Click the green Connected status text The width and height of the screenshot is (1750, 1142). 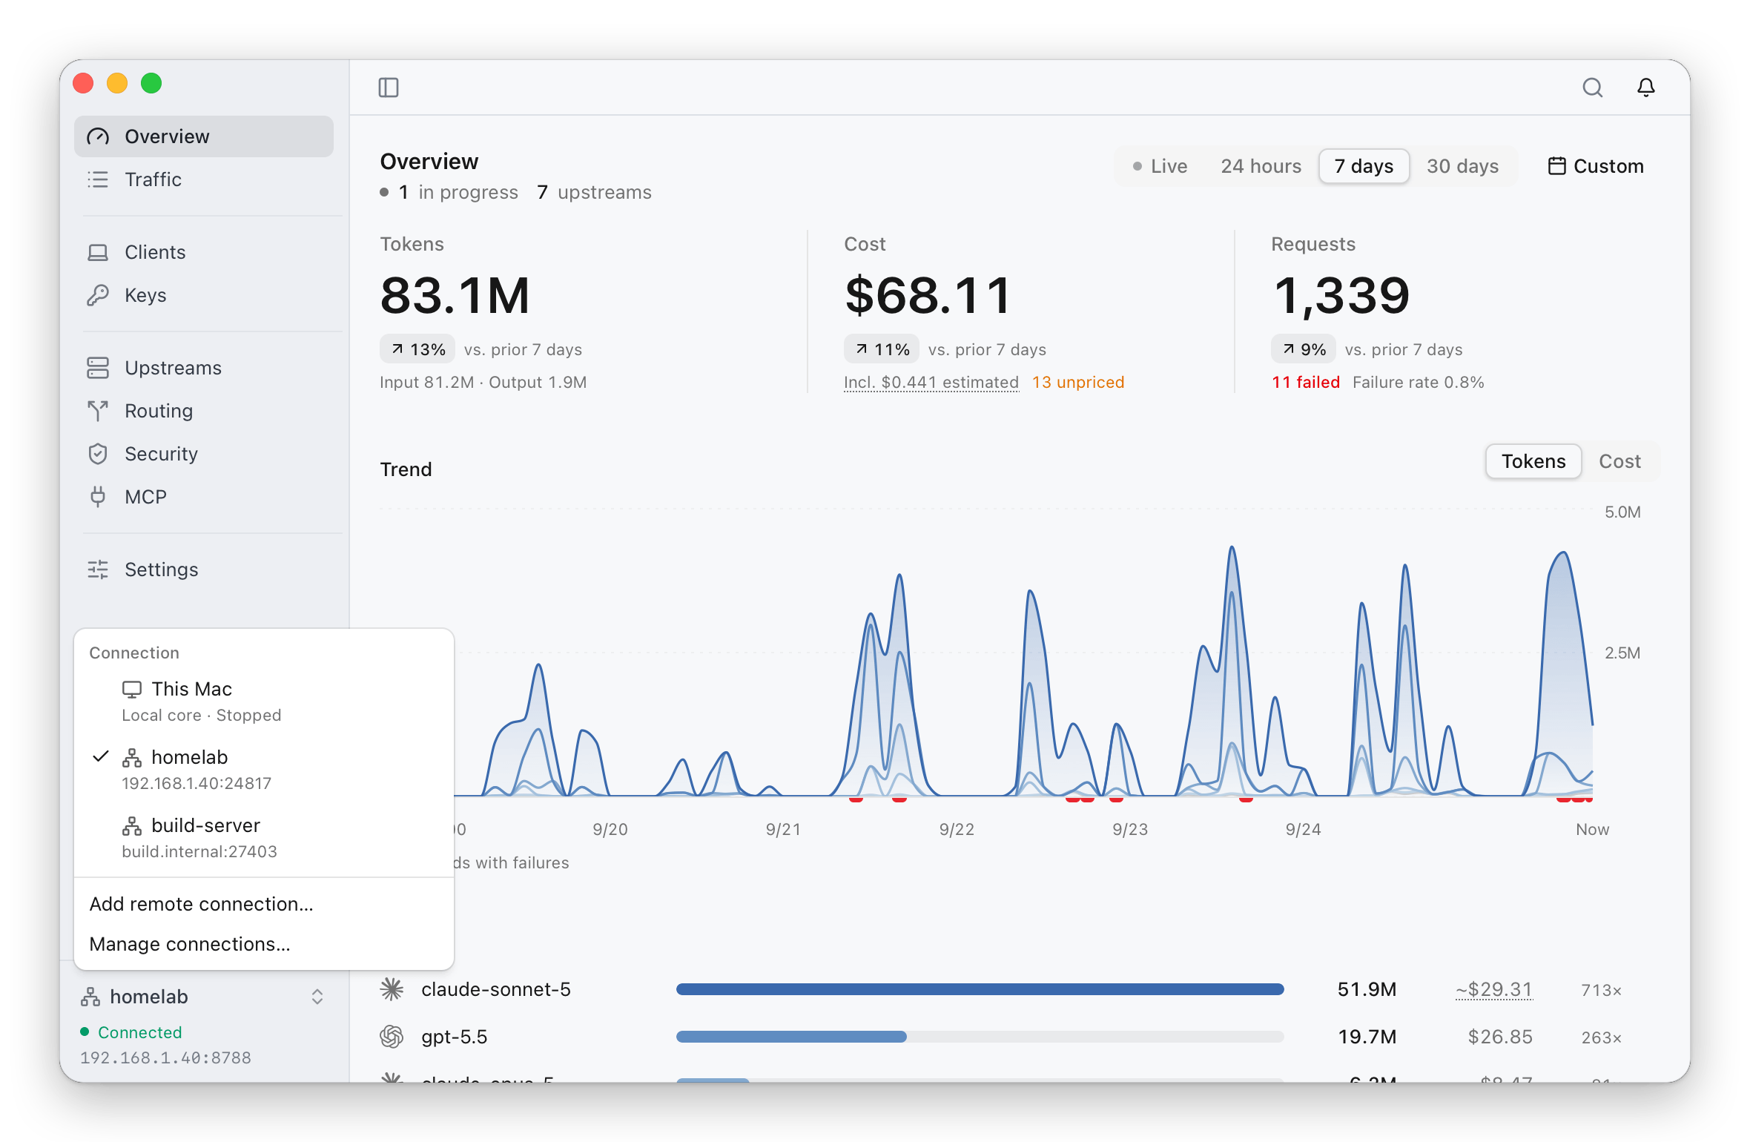(139, 1032)
